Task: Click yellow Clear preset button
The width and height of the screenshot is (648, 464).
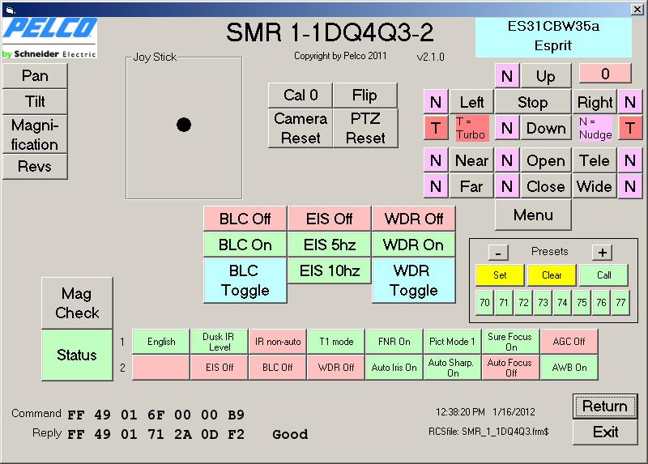Action: (552, 275)
